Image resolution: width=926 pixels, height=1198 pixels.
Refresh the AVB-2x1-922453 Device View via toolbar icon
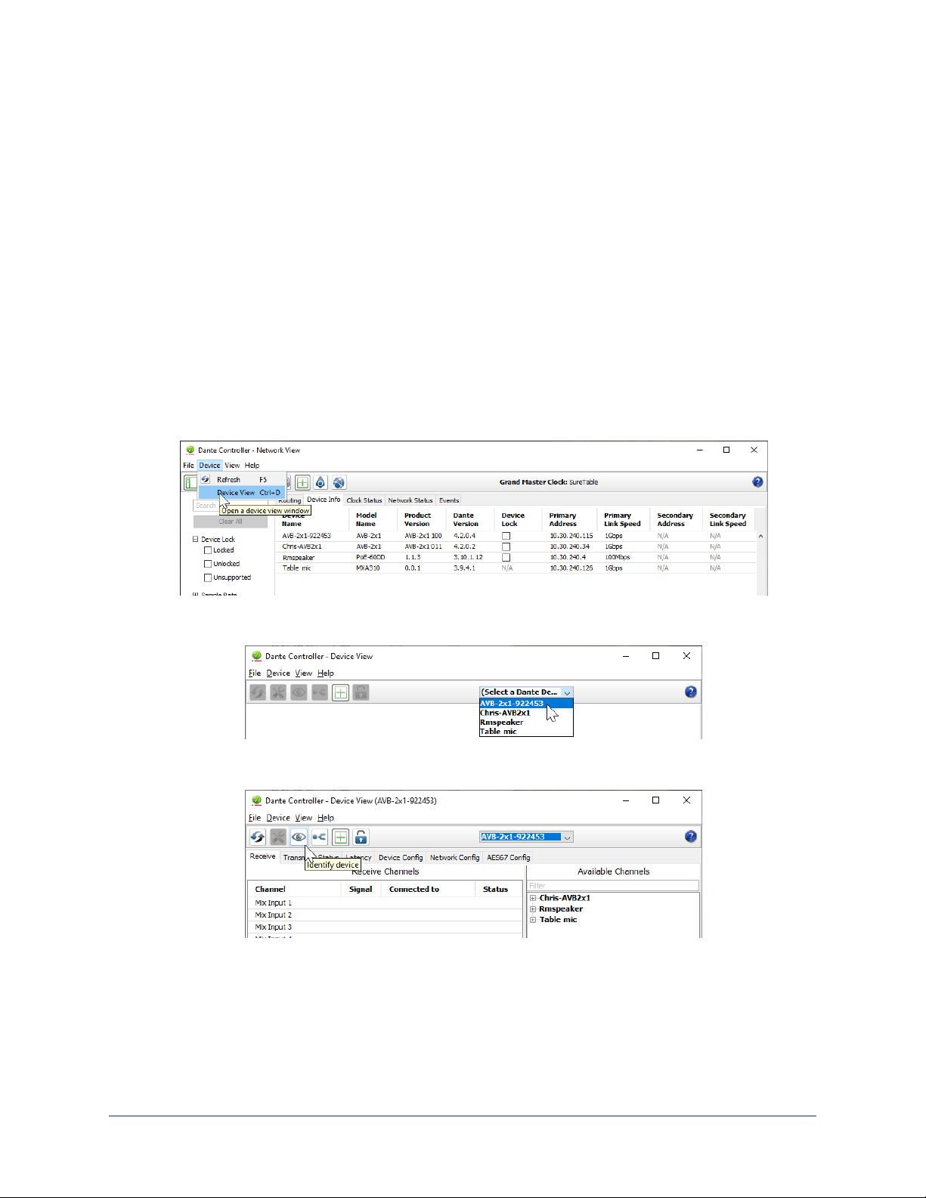[258, 837]
